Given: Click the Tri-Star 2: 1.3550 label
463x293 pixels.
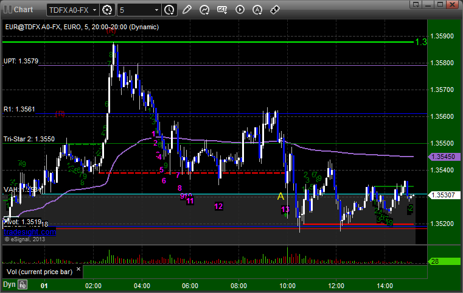Looking at the screenshot, I should click(29, 139).
